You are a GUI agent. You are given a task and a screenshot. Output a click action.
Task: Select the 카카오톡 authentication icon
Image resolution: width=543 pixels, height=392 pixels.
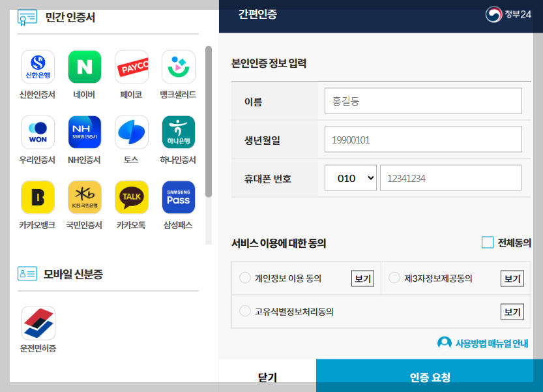[130, 197]
